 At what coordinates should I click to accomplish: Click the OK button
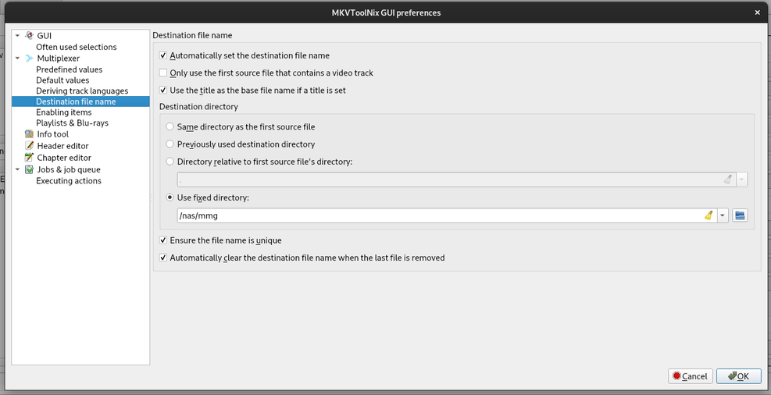pos(738,375)
